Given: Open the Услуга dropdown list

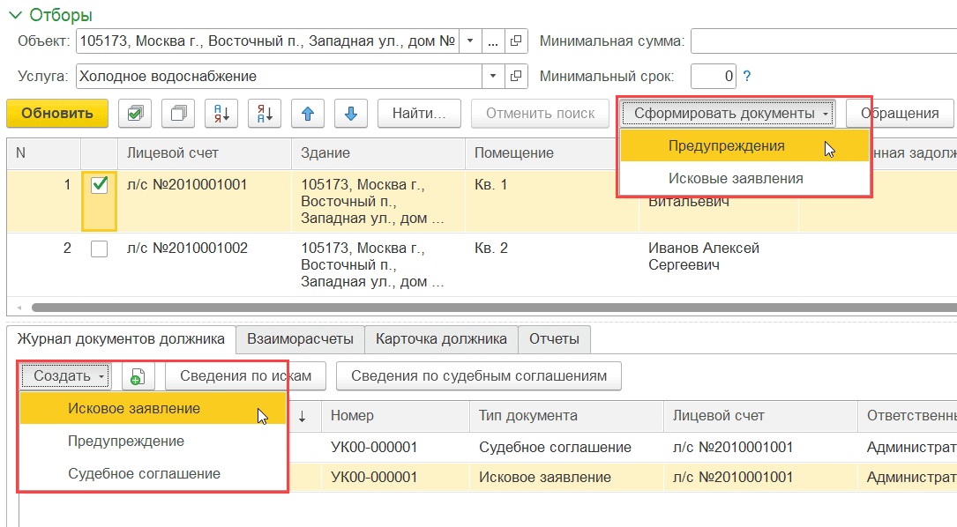Looking at the screenshot, I should (x=492, y=76).
